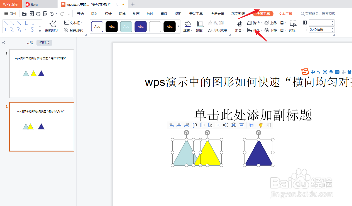Align horizontal center in floating toolbar
This screenshot has height=206, width=352.
point(179,125)
